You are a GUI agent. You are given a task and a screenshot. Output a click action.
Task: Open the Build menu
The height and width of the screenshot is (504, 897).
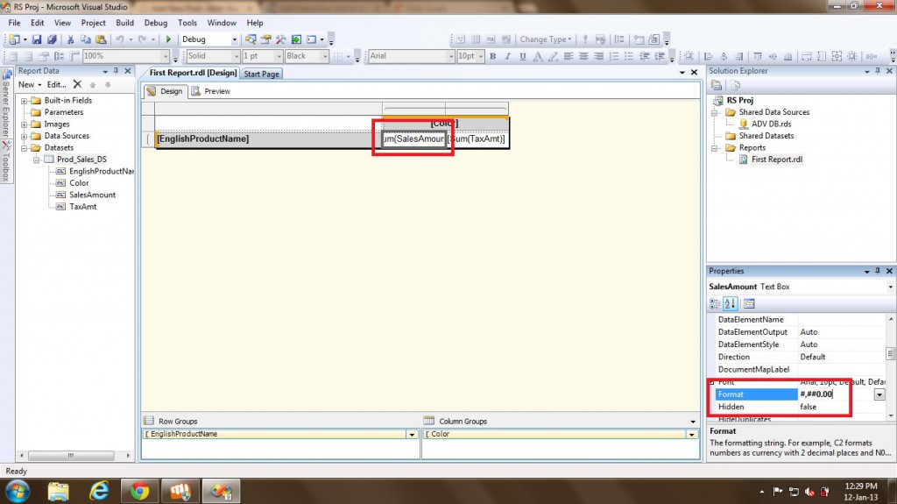point(125,23)
